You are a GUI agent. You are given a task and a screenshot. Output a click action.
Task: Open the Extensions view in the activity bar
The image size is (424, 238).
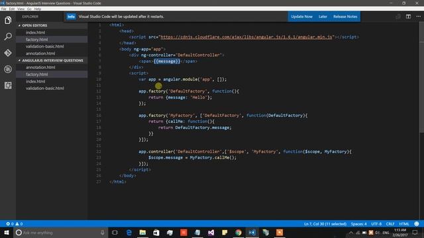[8, 85]
